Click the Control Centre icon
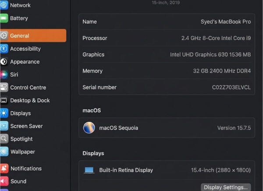Screen dimensions: 263x191 pos(4,87)
